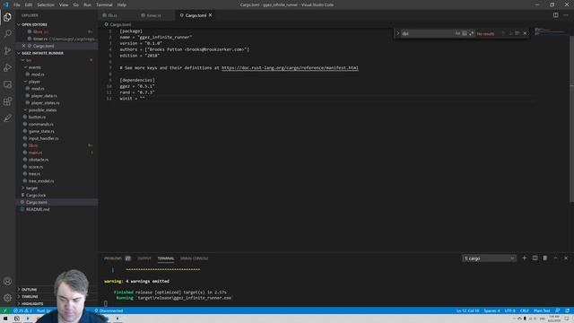574x323 pixels.
Task: Close Cargo.toml in Open Editors list
Action: (24, 46)
